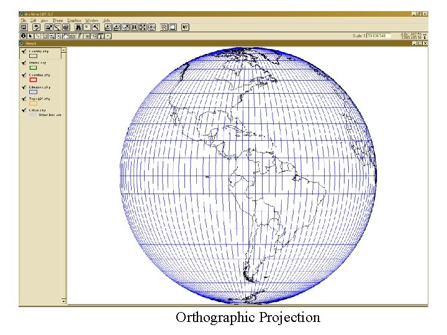Click the blue outlined legend symbol
The height and width of the screenshot is (335, 447).
(33, 92)
